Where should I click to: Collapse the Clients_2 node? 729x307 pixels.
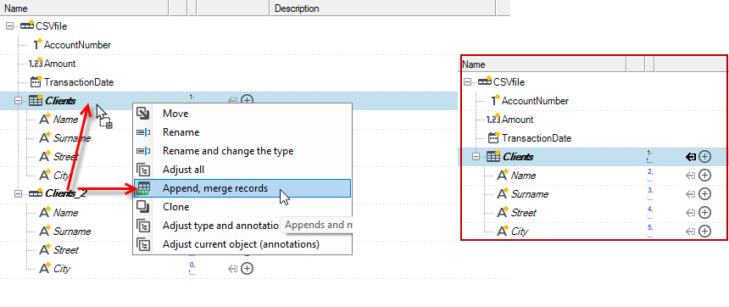pyautogui.click(x=19, y=193)
